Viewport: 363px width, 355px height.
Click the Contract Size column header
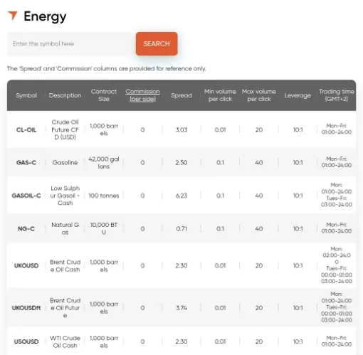(x=104, y=95)
